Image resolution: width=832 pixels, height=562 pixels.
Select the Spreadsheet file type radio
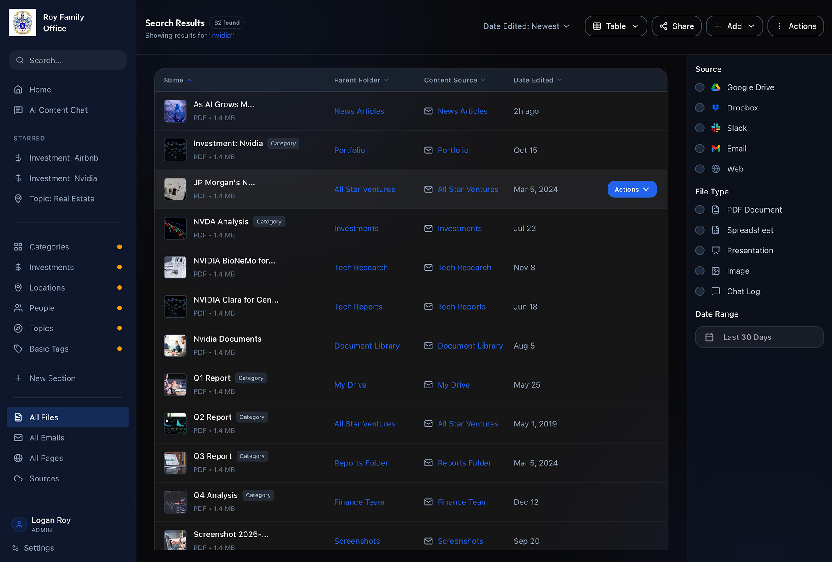pyautogui.click(x=700, y=230)
